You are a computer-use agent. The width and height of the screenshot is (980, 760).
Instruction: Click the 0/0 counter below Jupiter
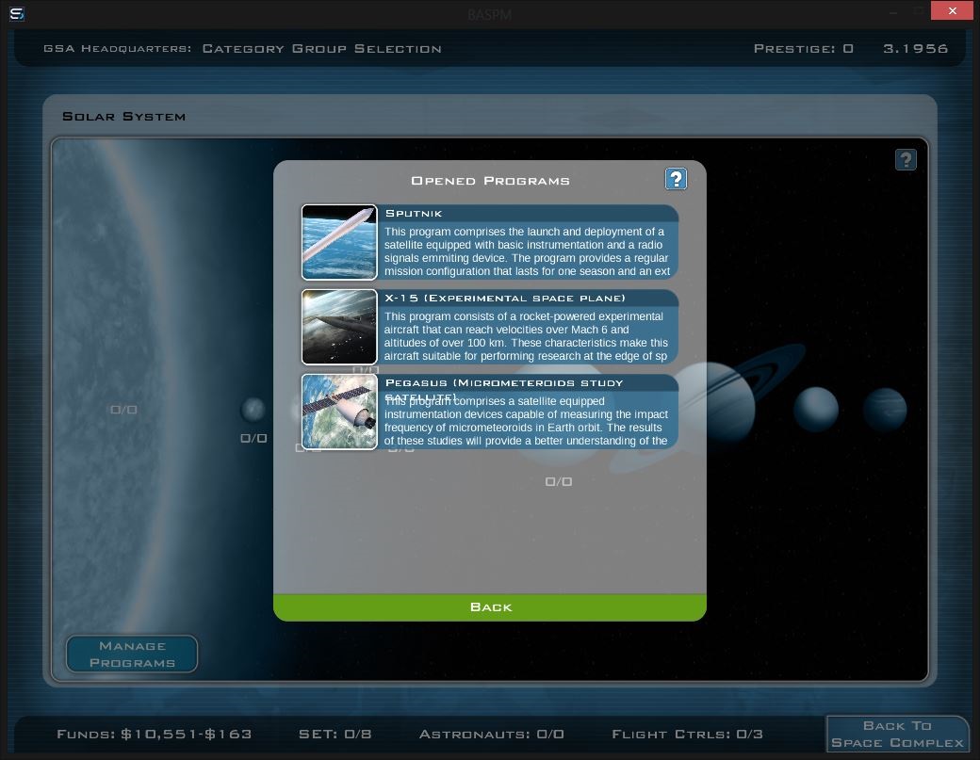[x=559, y=481]
